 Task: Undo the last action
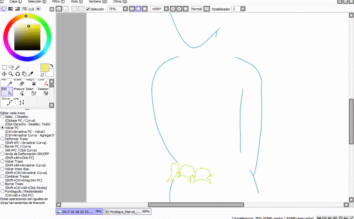click(x=59, y=9)
